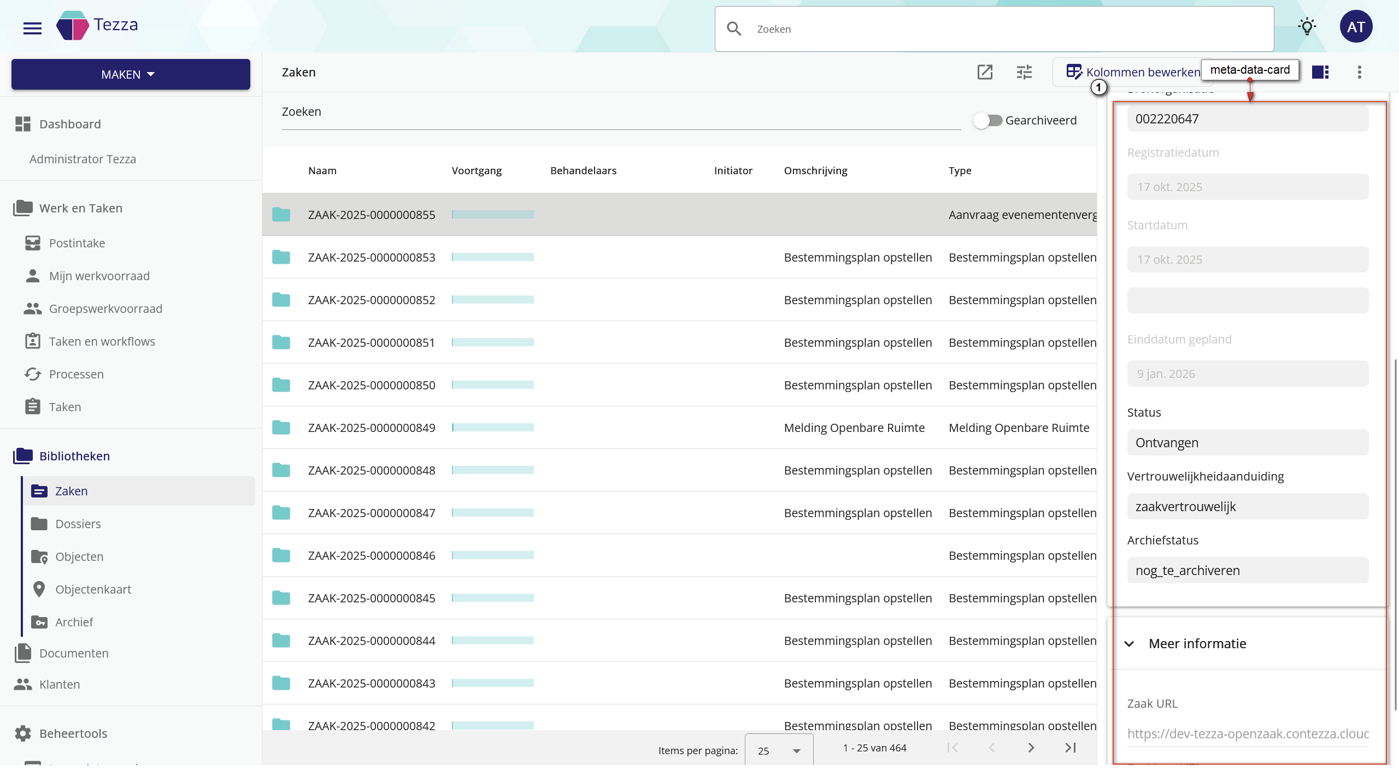
Task: Click the lightbulb theme icon
Action: (x=1307, y=27)
